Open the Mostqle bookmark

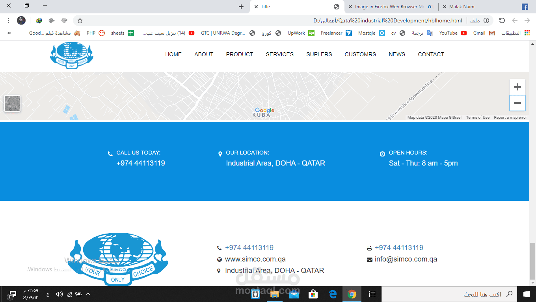[372, 33]
